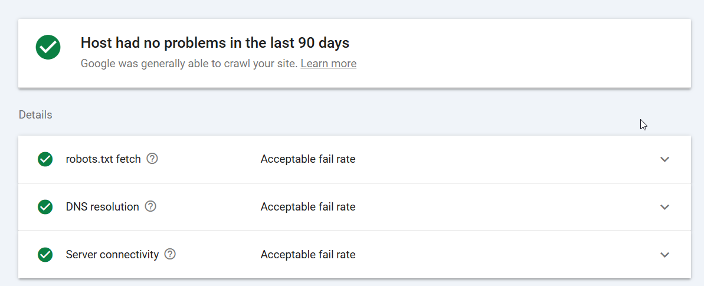Click DNS resolution Acceptable fail rate text
This screenshot has width=704, height=286.
[308, 206]
